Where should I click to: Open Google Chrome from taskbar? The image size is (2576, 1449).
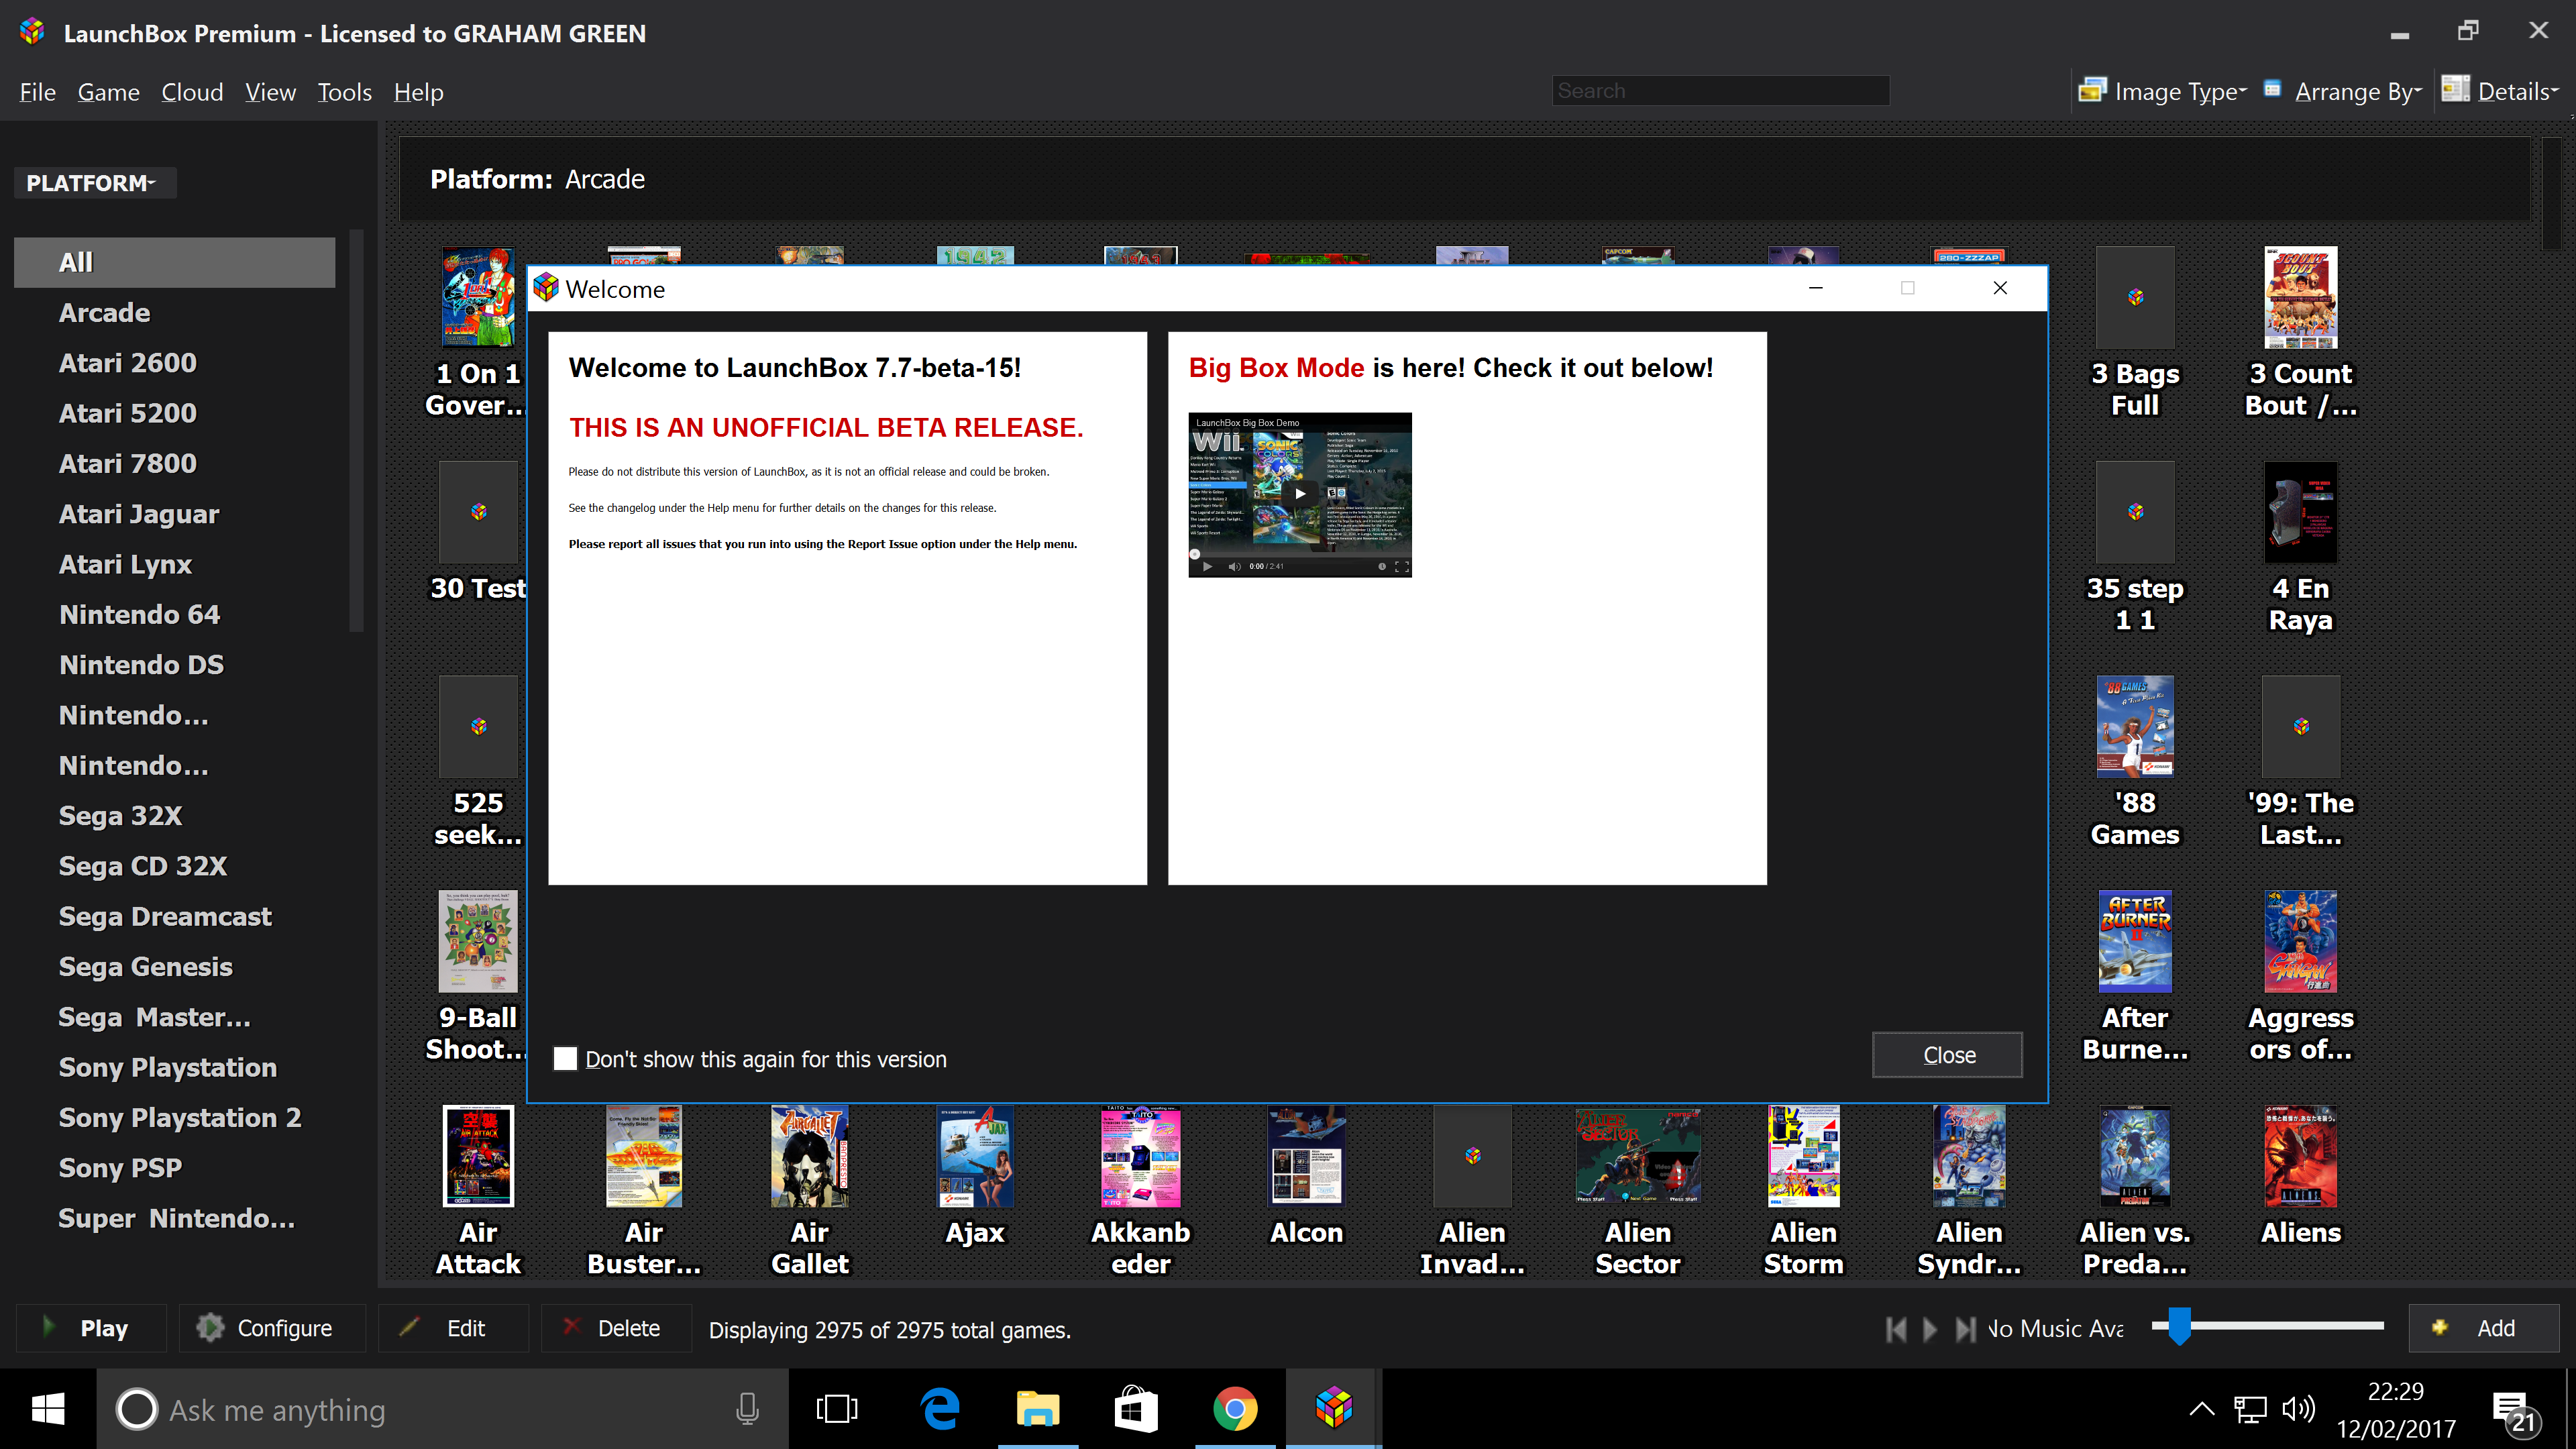1236,1409
